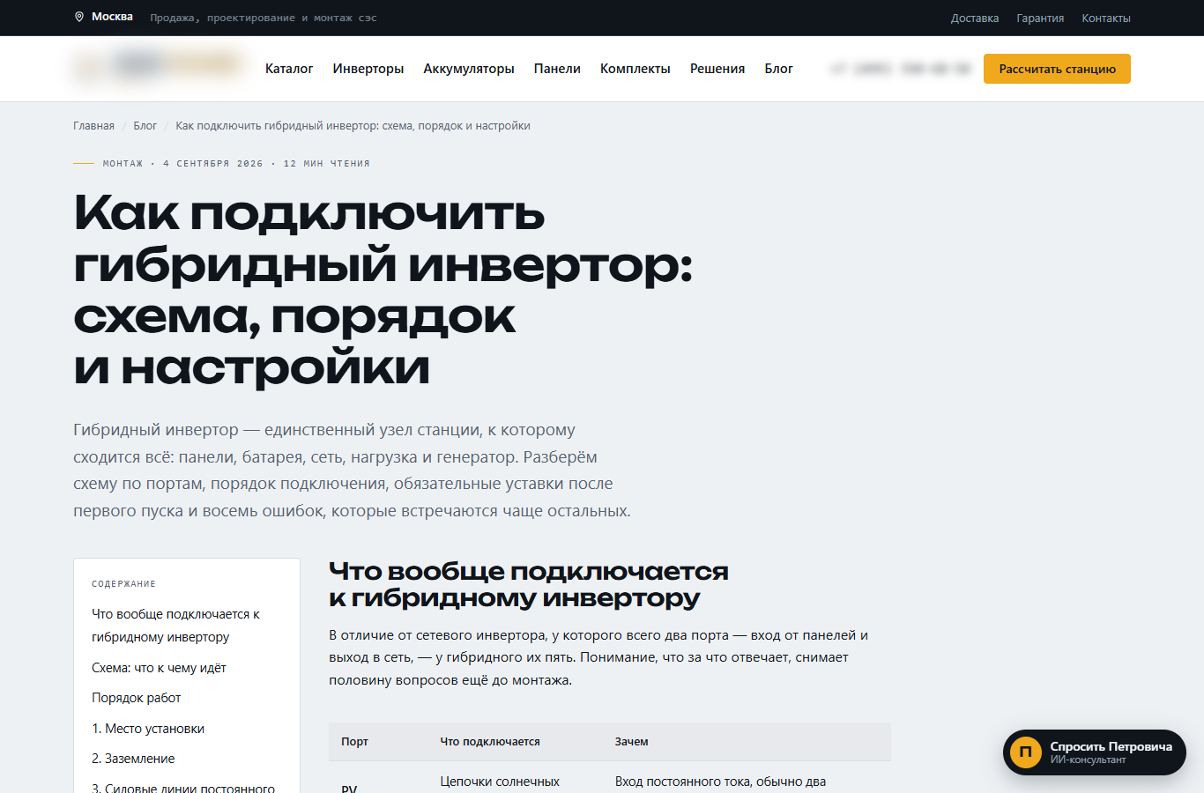This screenshot has height=793, width=1204.
Task: Jump to 'Что вообще подключается' in contents
Action: pyautogui.click(x=175, y=626)
